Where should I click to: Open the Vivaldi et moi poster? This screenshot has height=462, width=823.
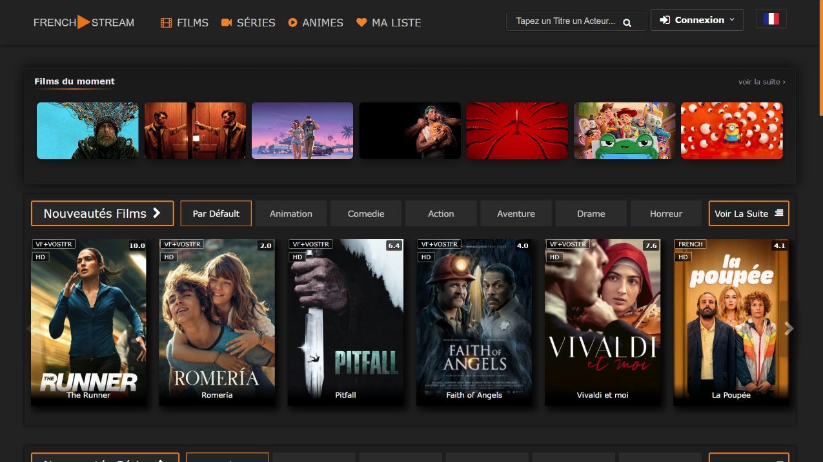coord(602,322)
